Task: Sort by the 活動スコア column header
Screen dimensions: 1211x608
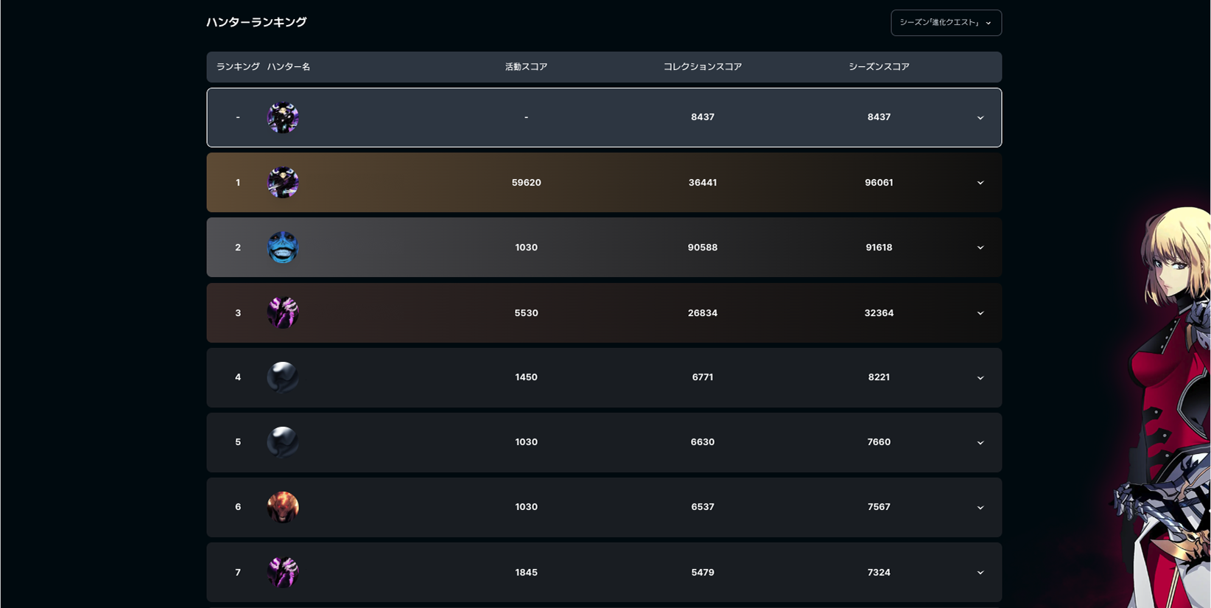Action: (526, 67)
